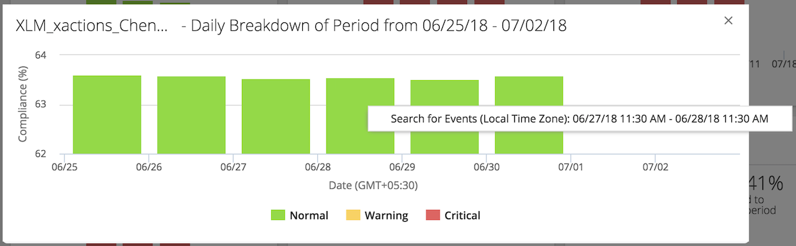The width and height of the screenshot is (796, 246).
Task: Click the XLM_xactions_Chen... title text
Action: coord(92,26)
